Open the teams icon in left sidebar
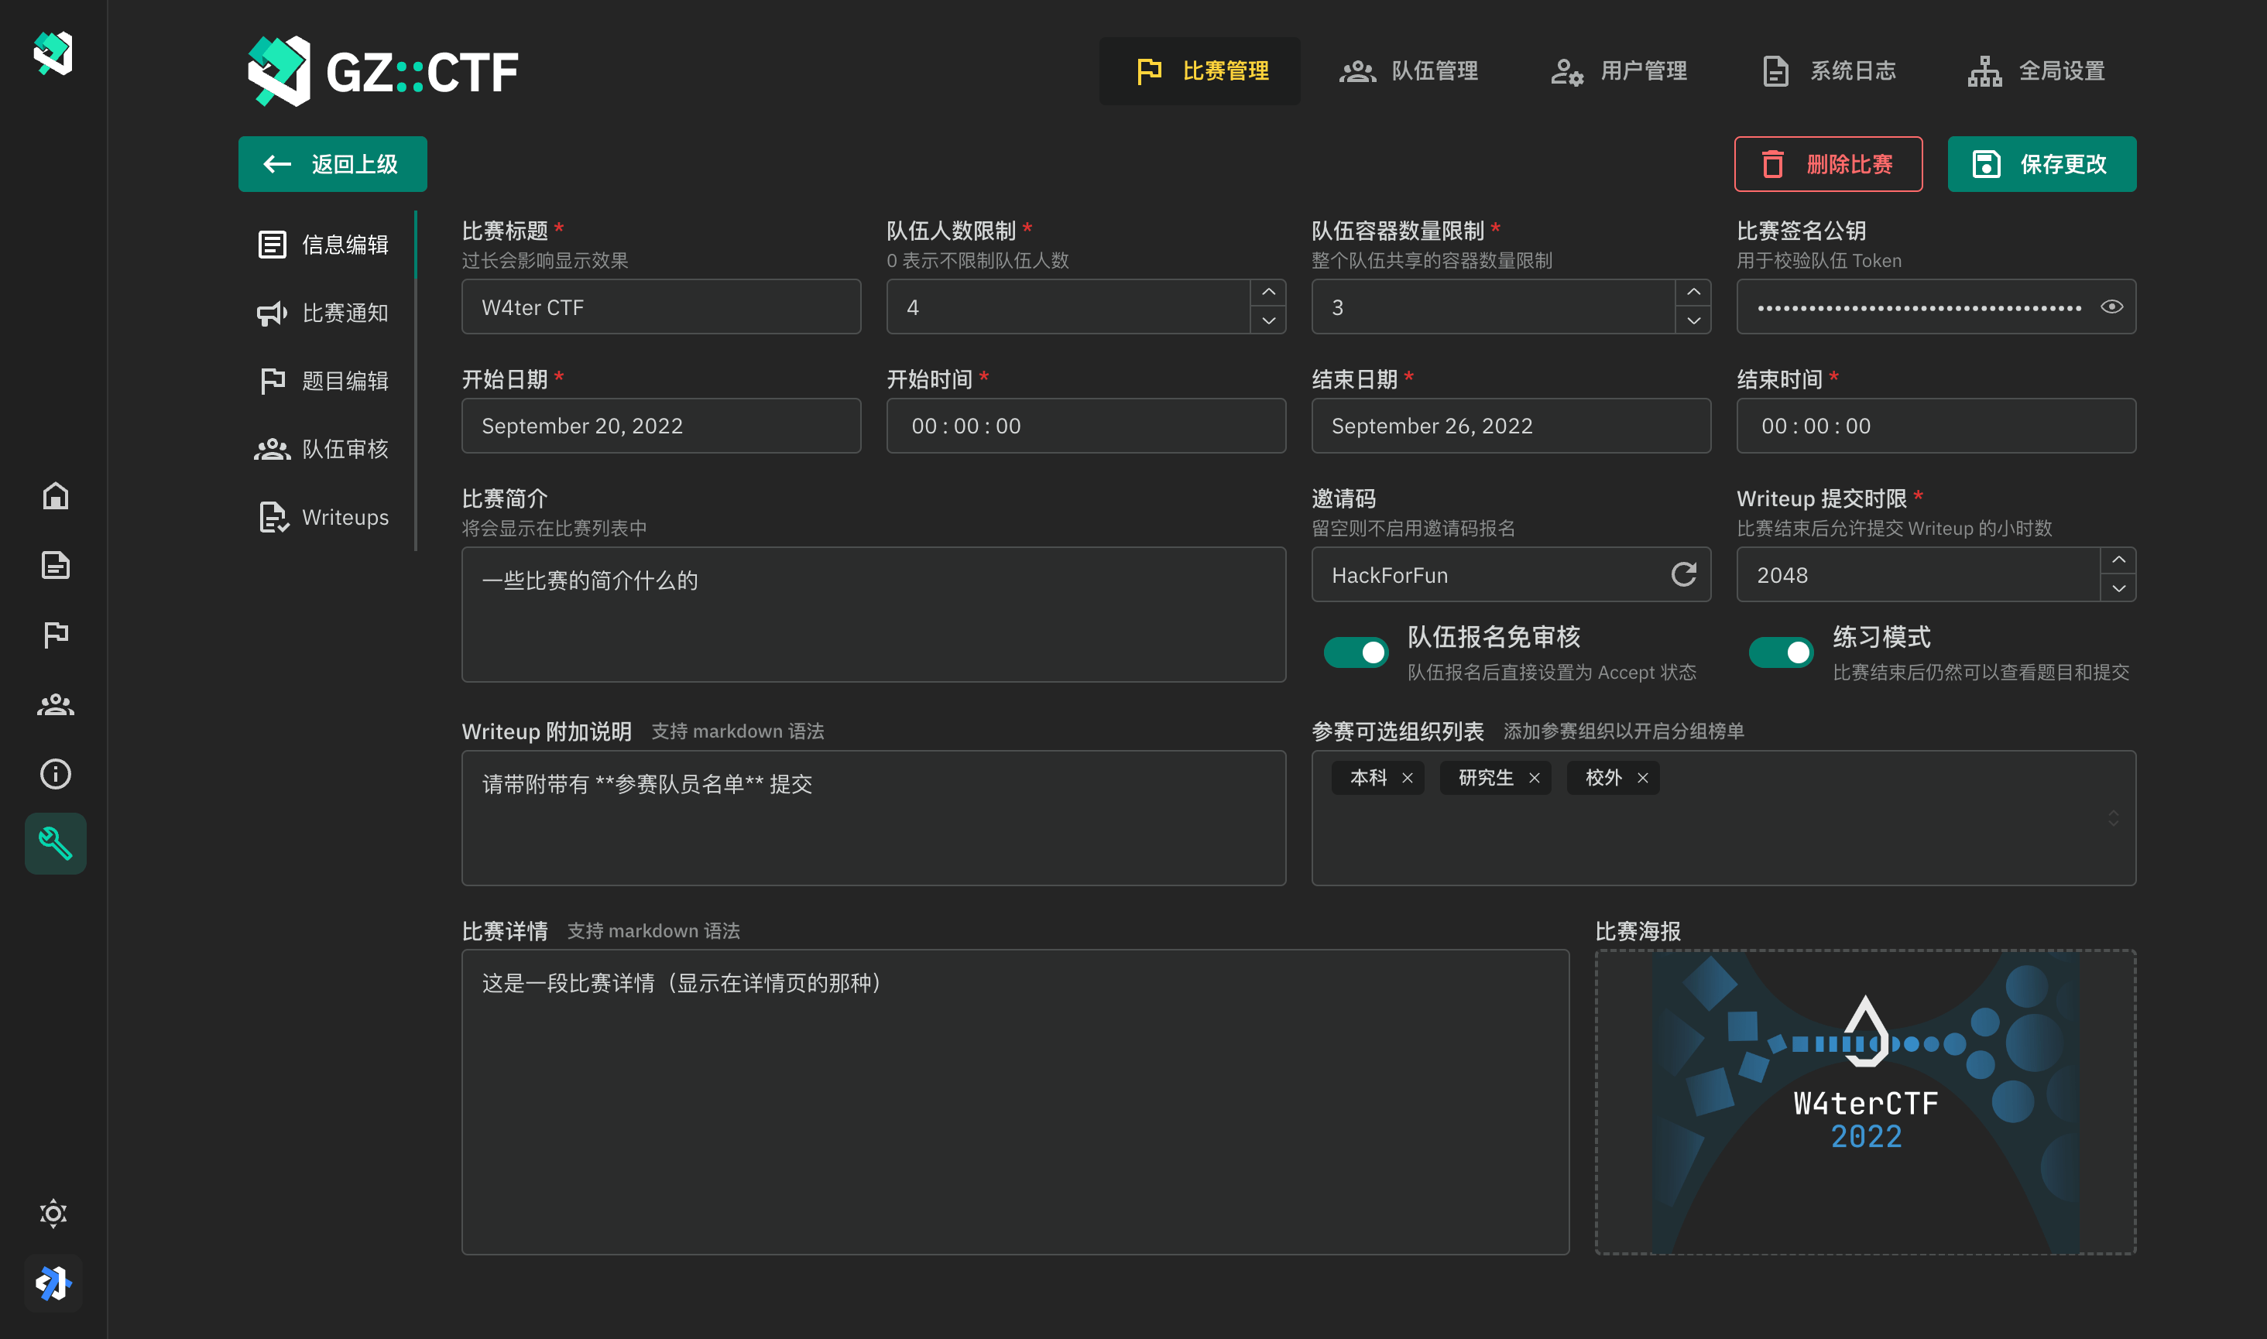The width and height of the screenshot is (2267, 1339). click(x=55, y=704)
